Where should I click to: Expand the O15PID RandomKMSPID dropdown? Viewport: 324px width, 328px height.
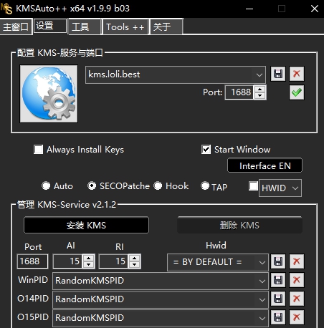click(x=262, y=319)
